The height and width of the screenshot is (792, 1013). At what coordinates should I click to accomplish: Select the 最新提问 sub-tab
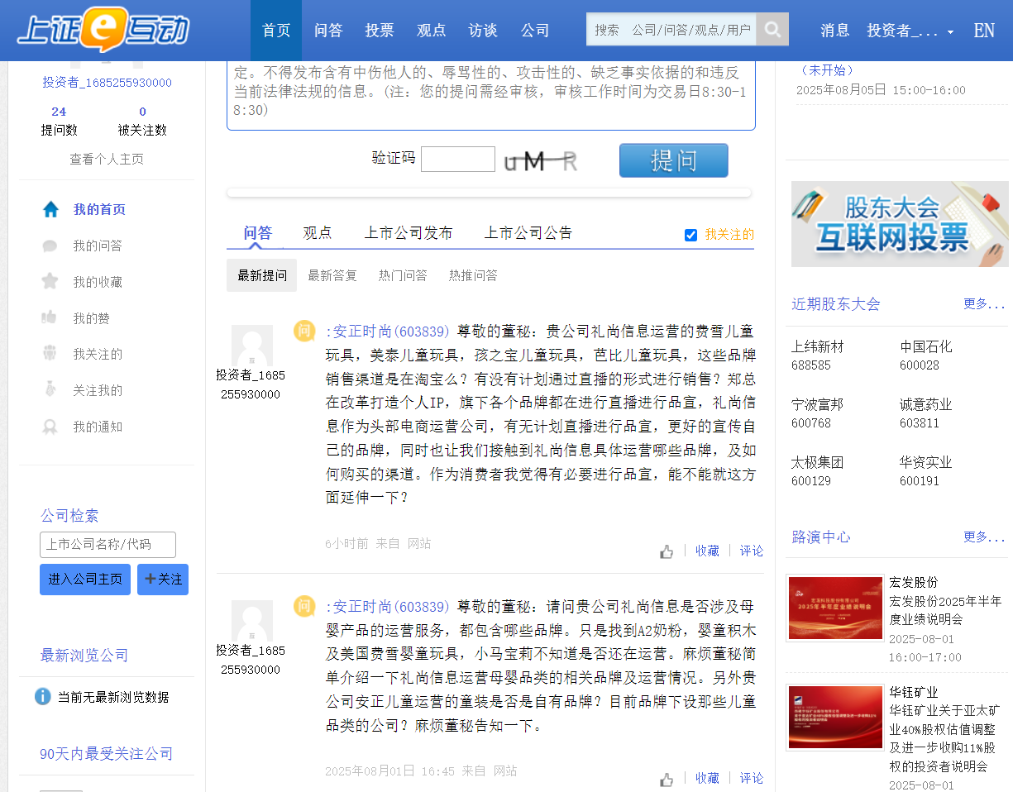[x=262, y=275]
